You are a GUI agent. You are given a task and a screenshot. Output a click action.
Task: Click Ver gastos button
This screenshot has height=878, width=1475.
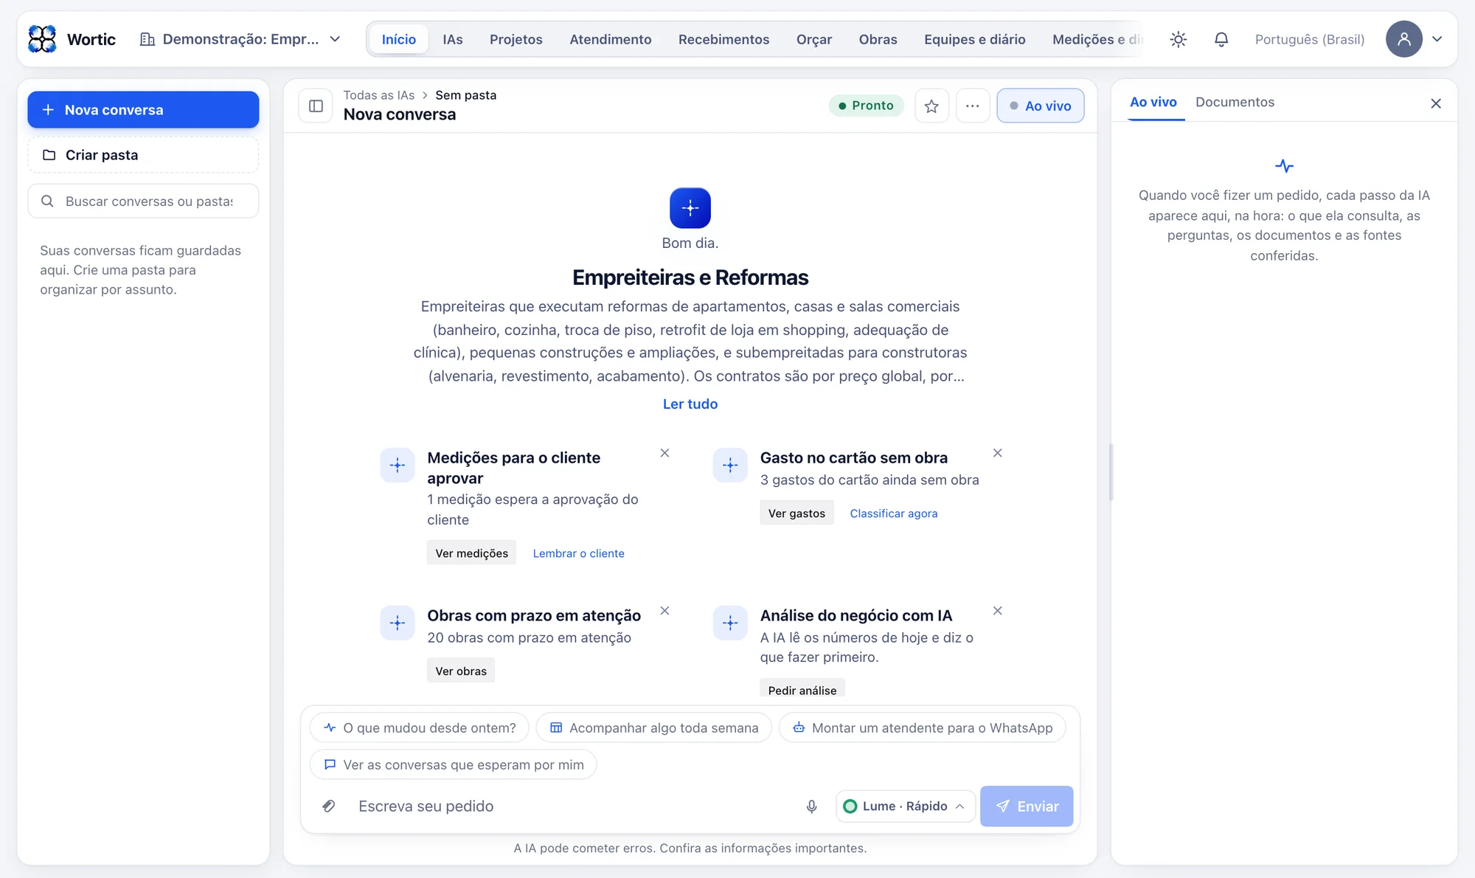point(796,513)
